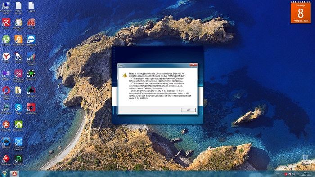This screenshot has height=177, width=315.
Task: Open the yellow folder on the desktop
Action: pos(18,92)
